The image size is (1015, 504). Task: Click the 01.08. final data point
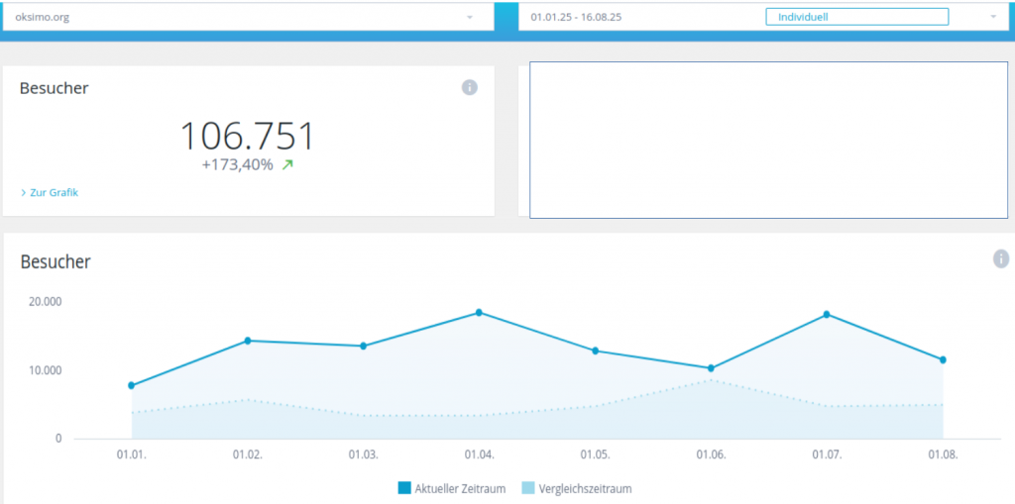943,359
